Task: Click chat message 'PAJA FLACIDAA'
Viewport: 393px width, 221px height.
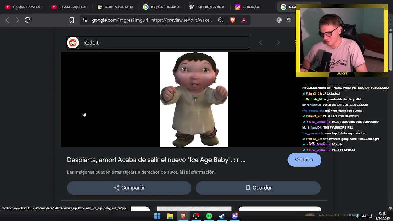Action: coord(344,150)
